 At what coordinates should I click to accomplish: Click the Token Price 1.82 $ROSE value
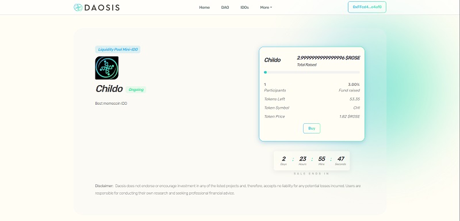click(x=350, y=116)
